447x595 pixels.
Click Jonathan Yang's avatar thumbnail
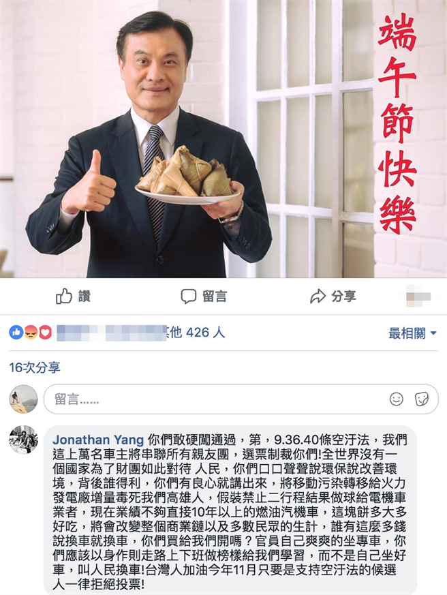click(24, 440)
